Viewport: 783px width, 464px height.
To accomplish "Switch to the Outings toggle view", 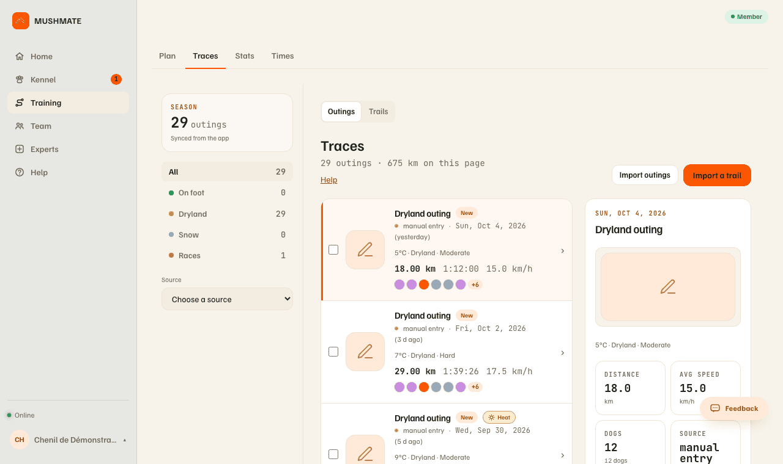I will point(341,112).
